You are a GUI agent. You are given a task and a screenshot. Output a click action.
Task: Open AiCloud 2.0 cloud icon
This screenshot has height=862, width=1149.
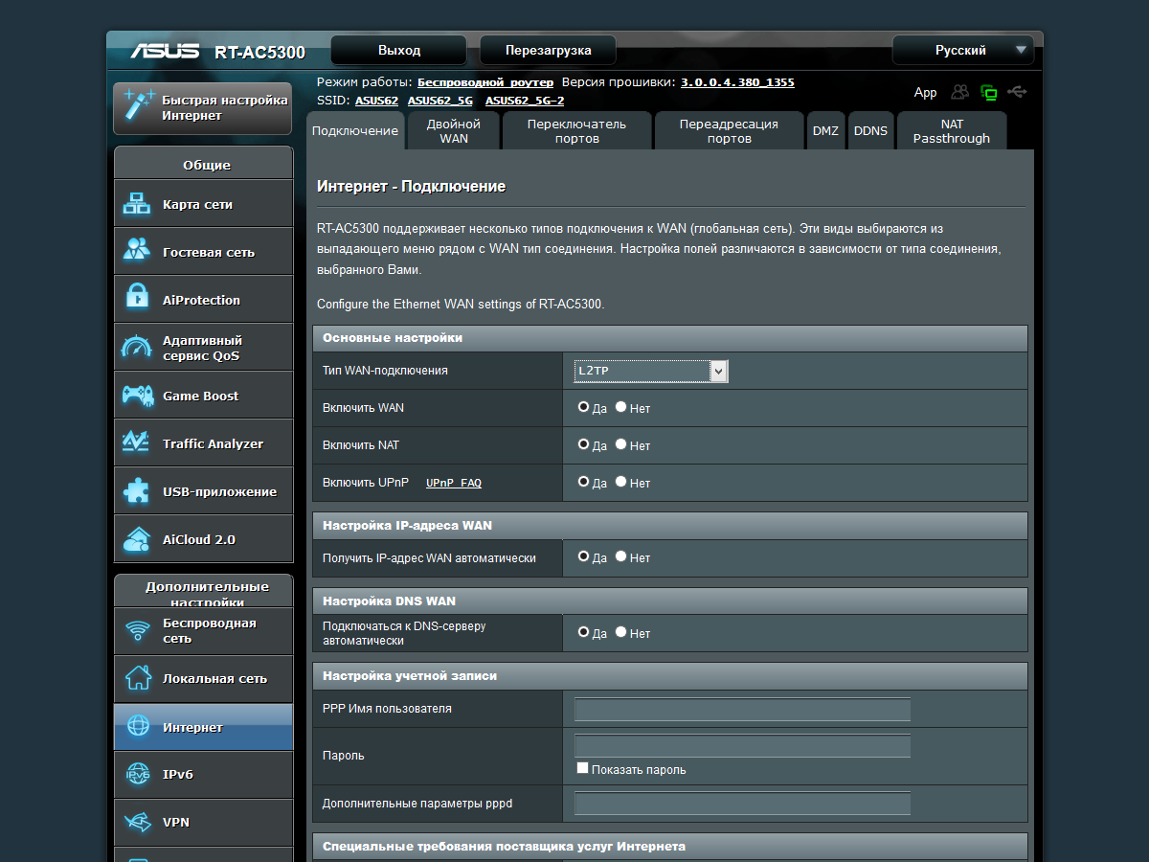click(x=137, y=538)
